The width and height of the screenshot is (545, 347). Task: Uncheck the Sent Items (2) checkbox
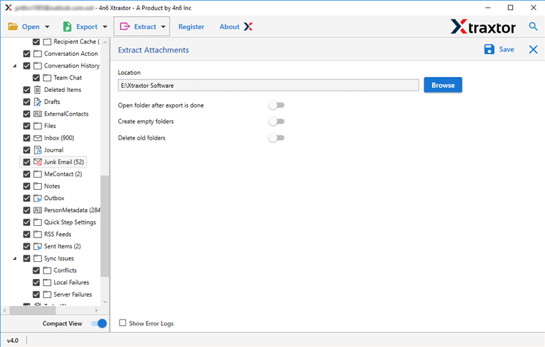[27, 246]
